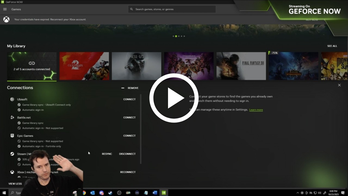This screenshot has width=348, height=196.
Task: Click the 2 of 5 accounts connected tile
Action: pos(32,66)
